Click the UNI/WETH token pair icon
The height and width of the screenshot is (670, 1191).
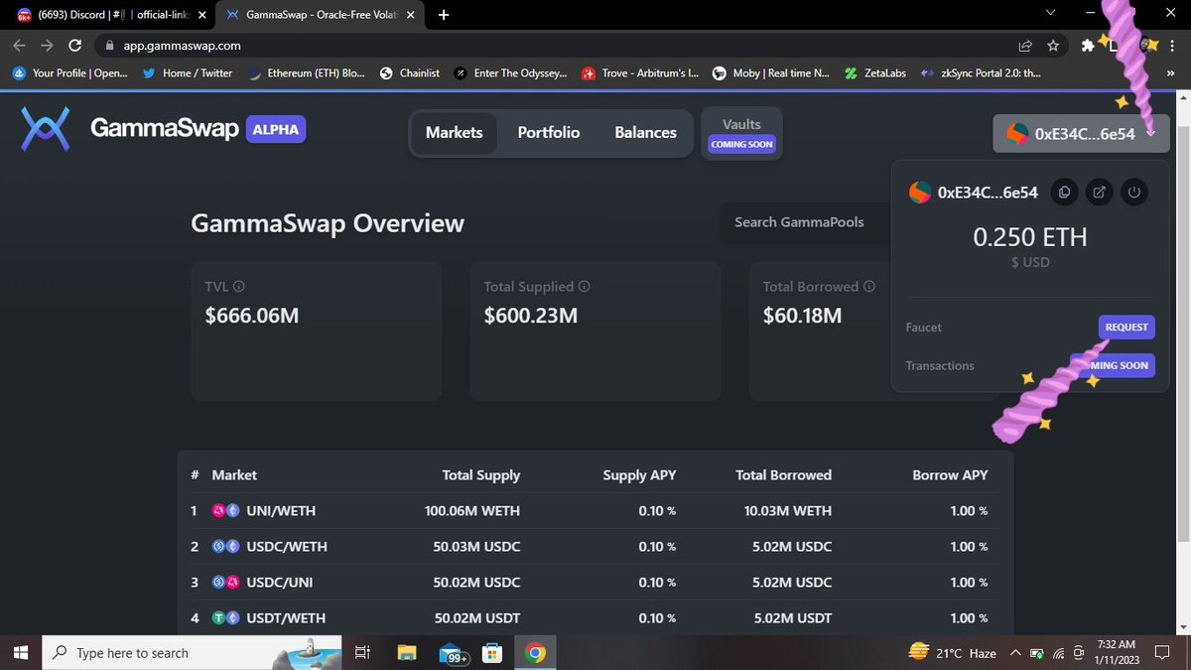pos(226,511)
